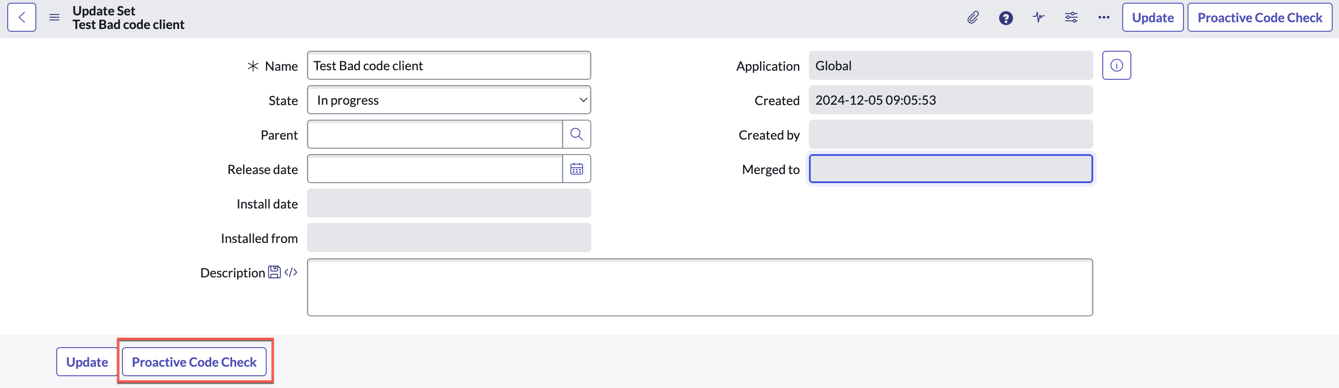Select the Created timestamp field

[951, 100]
